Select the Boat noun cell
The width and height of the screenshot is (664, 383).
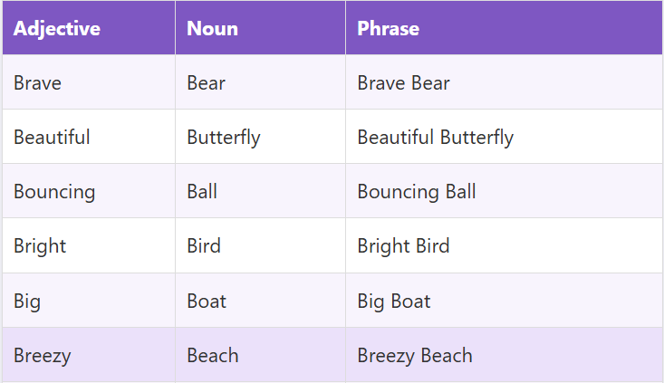coord(207,301)
